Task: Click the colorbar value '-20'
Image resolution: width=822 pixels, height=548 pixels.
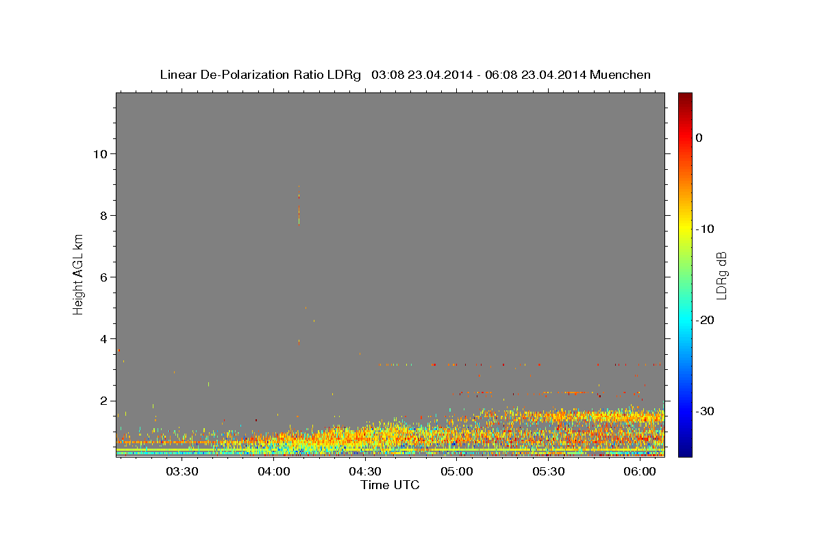Action: pos(705,320)
